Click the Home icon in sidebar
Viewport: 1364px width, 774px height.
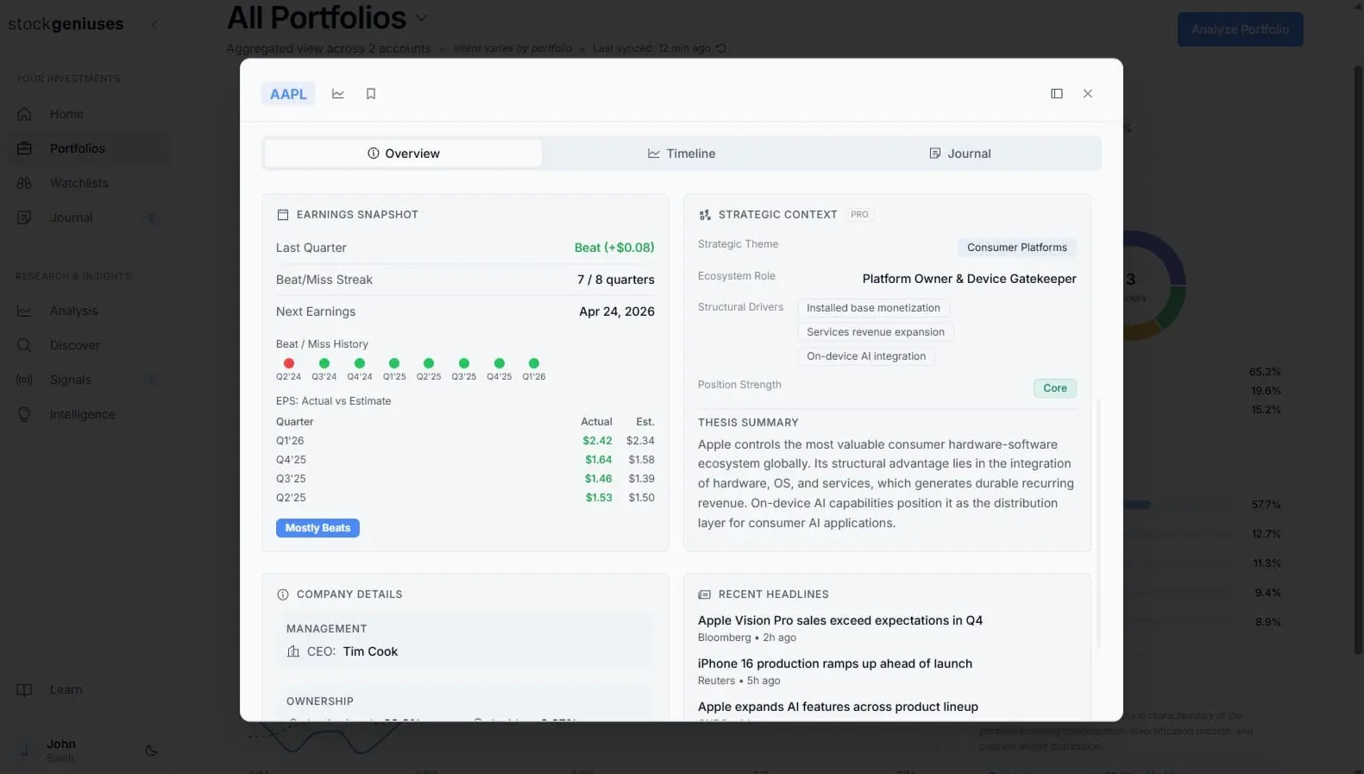click(x=24, y=114)
